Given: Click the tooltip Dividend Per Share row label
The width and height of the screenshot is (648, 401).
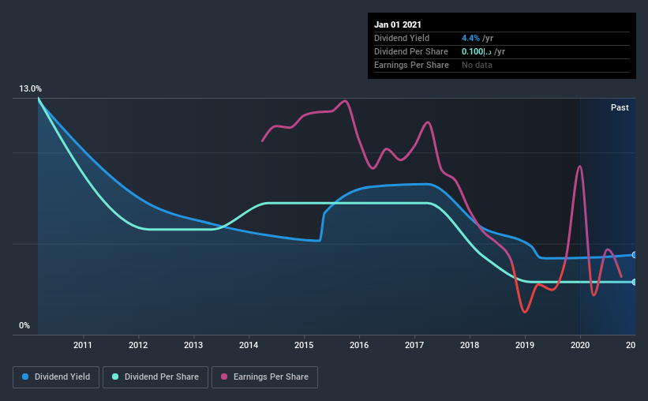Looking at the screenshot, I should (x=410, y=51).
